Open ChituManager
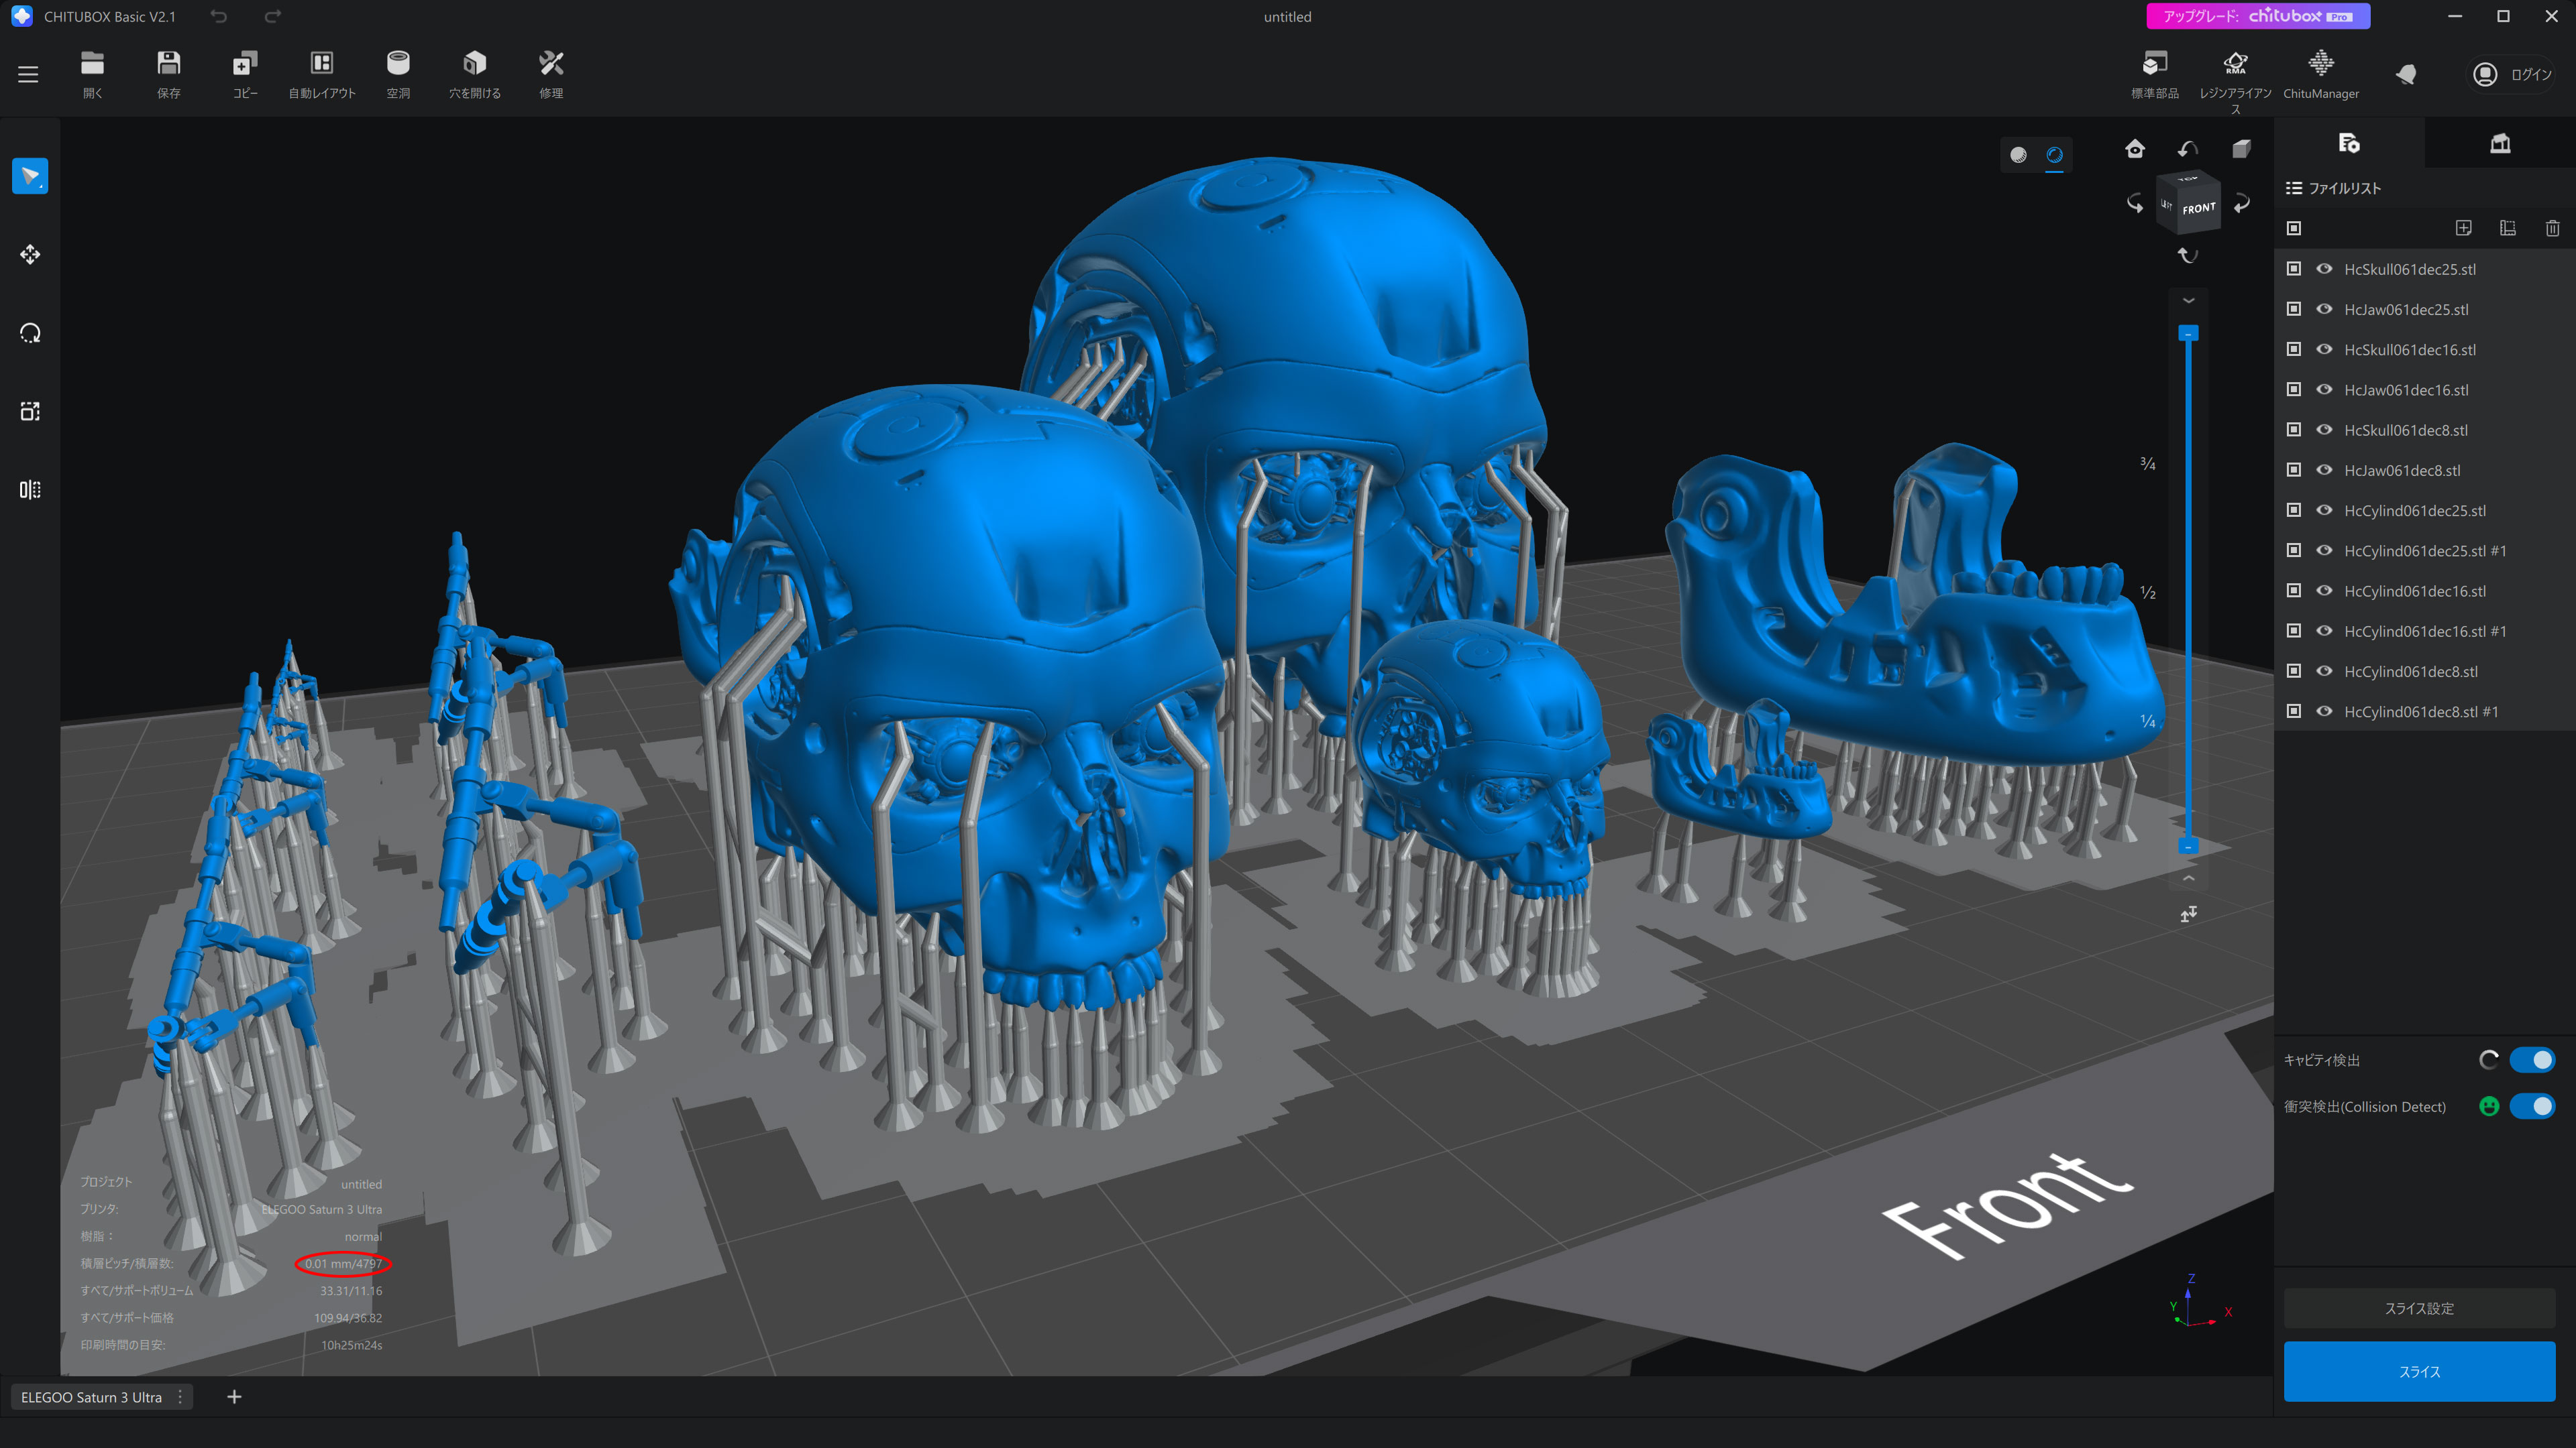This screenshot has width=2576, height=1448. coord(2321,76)
